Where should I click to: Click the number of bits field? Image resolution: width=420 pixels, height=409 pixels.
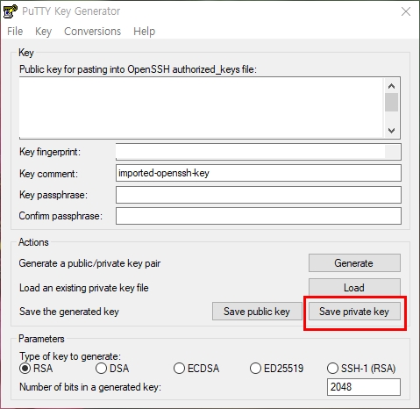pyautogui.click(x=364, y=387)
